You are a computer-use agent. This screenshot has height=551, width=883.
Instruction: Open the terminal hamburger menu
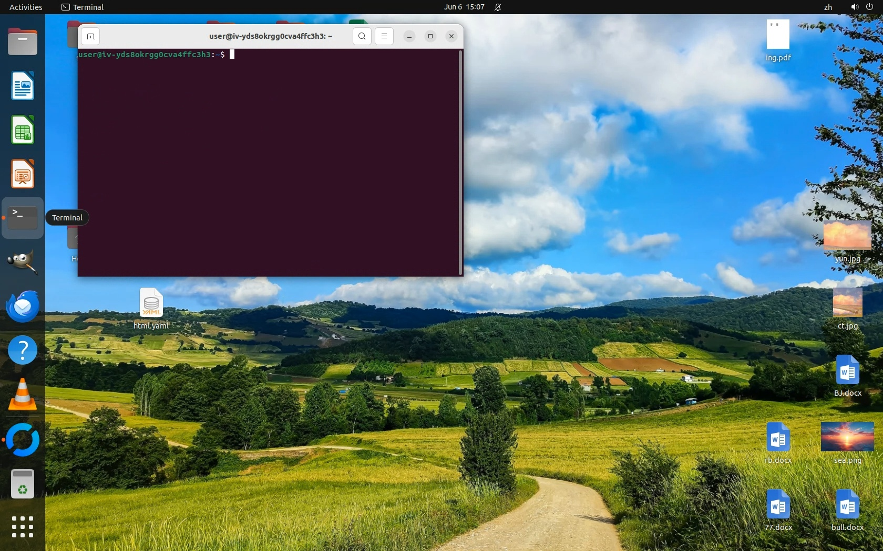[384, 36]
